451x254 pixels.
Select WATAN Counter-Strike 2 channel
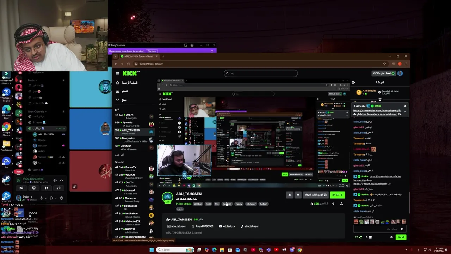134,176
